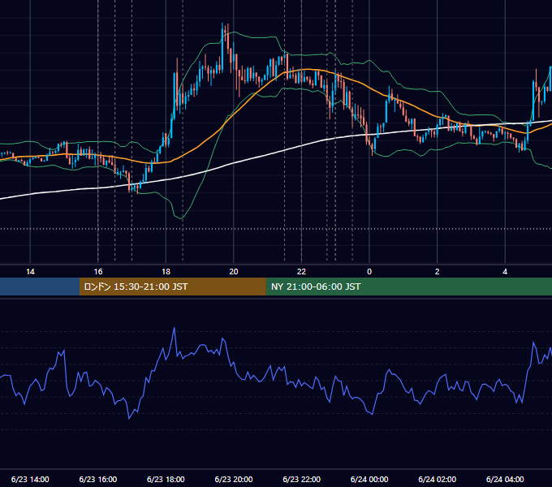Click the '6/23 20:00' date label
Viewport: 552px width, 487px height.
click(234, 479)
